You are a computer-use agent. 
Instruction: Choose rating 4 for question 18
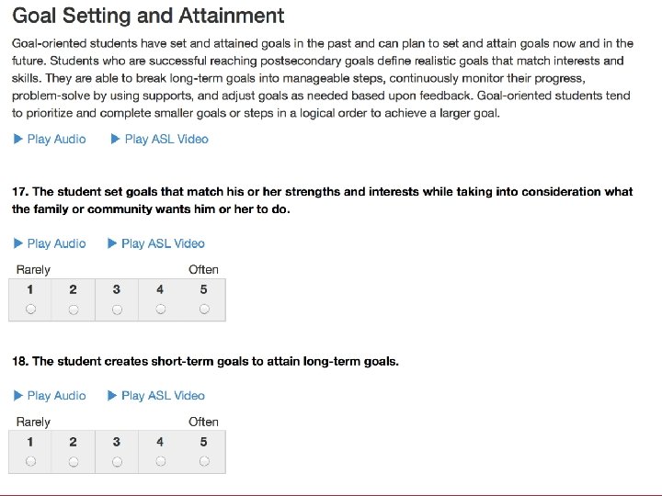point(160,461)
